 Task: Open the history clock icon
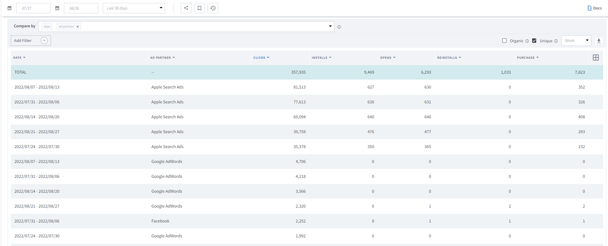pos(213,8)
